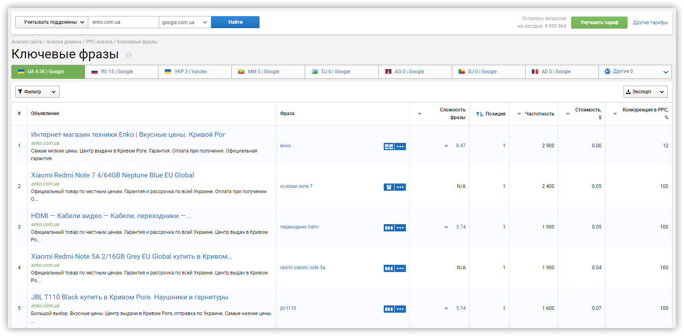The width and height of the screenshot is (684, 336).
Task: Open ad Xiaomi Redmi Note 7 4/64GB
Action: click(x=112, y=175)
